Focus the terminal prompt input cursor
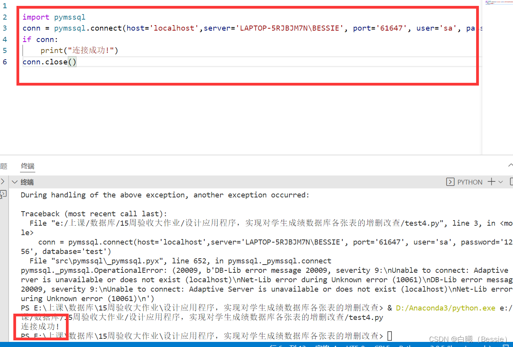Image resolution: width=513 pixels, height=347 pixels. 389,336
